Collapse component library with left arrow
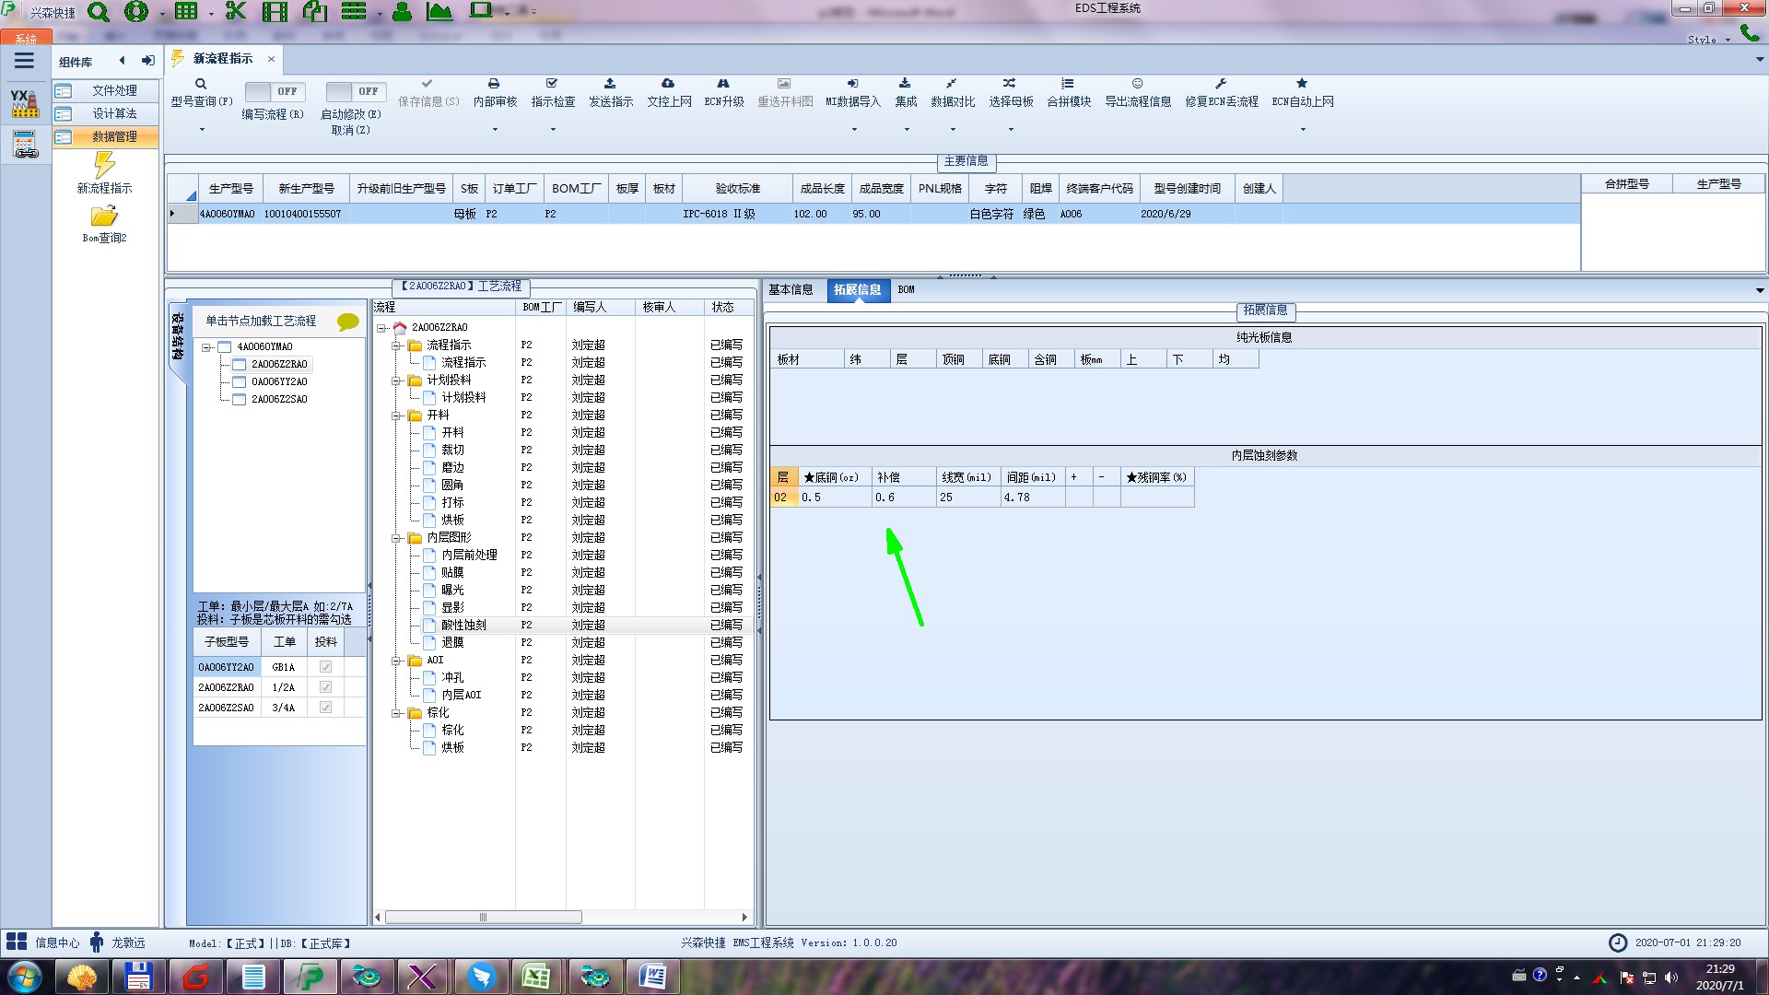 coord(122,61)
